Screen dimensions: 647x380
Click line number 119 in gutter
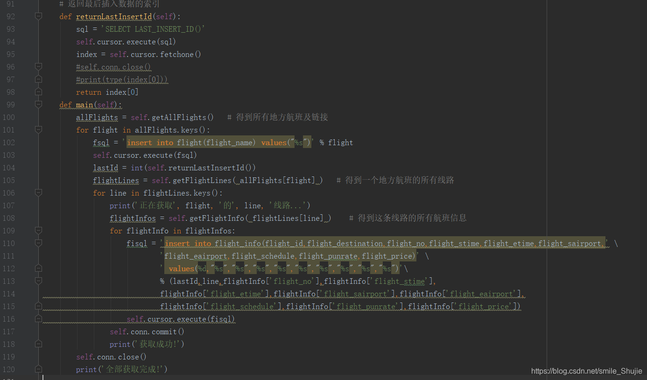click(8, 357)
